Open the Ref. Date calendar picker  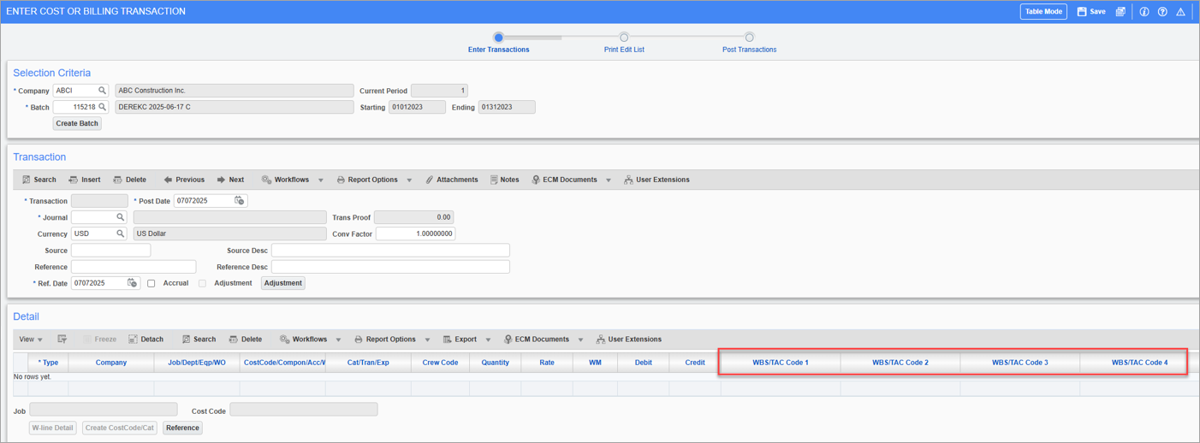coord(133,283)
